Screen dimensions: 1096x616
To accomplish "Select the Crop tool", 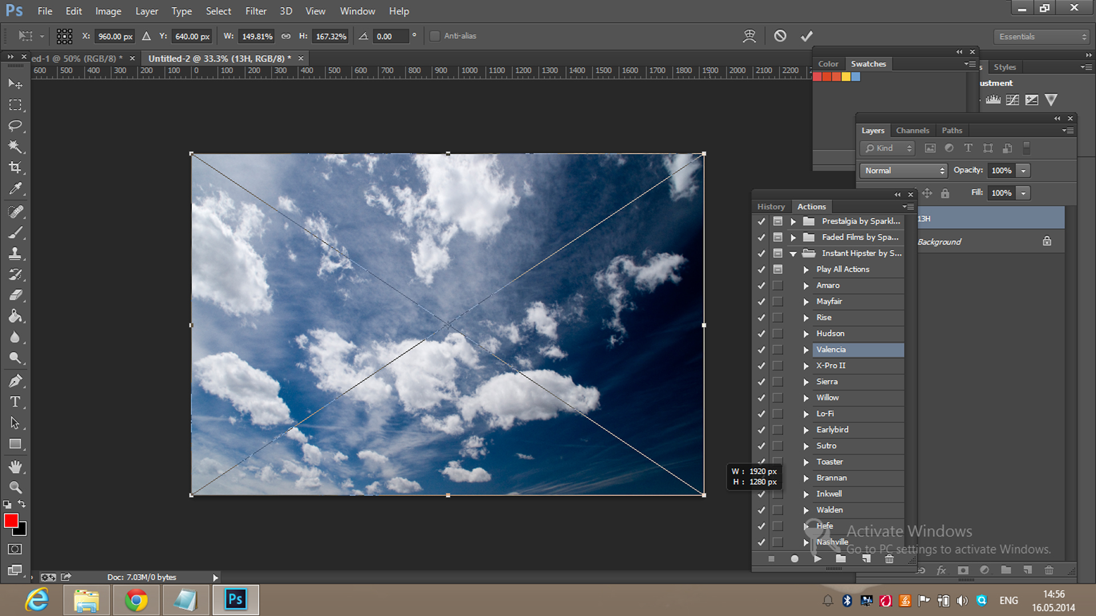I will 15,167.
